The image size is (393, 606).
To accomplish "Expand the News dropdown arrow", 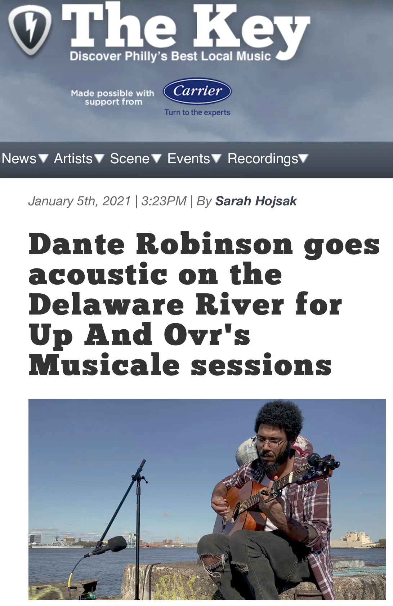I will point(43,159).
